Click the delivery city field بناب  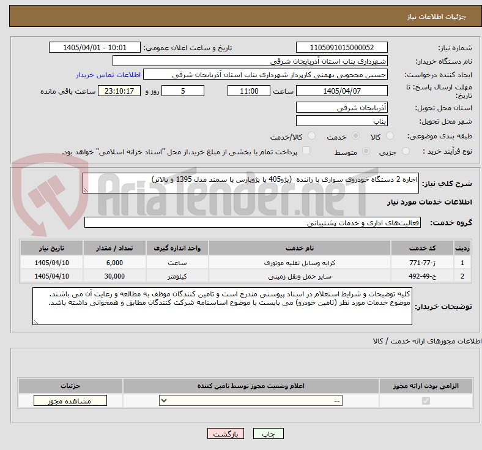(x=342, y=121)
